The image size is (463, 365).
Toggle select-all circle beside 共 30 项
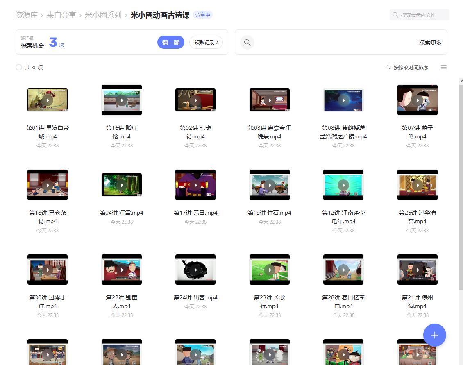[19, 67]
